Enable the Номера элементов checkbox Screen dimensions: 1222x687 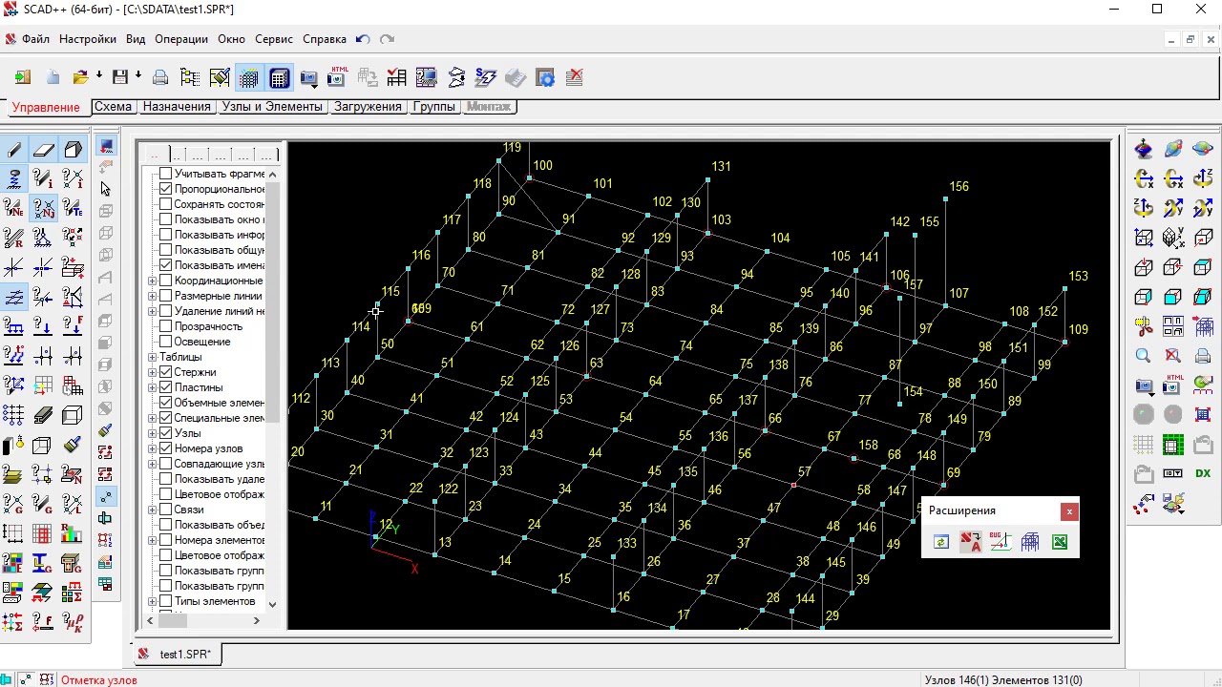[166, 540]
